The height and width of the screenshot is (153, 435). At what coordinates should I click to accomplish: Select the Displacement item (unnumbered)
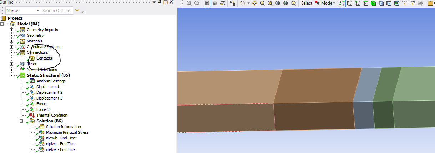click(x=47, y=87)
